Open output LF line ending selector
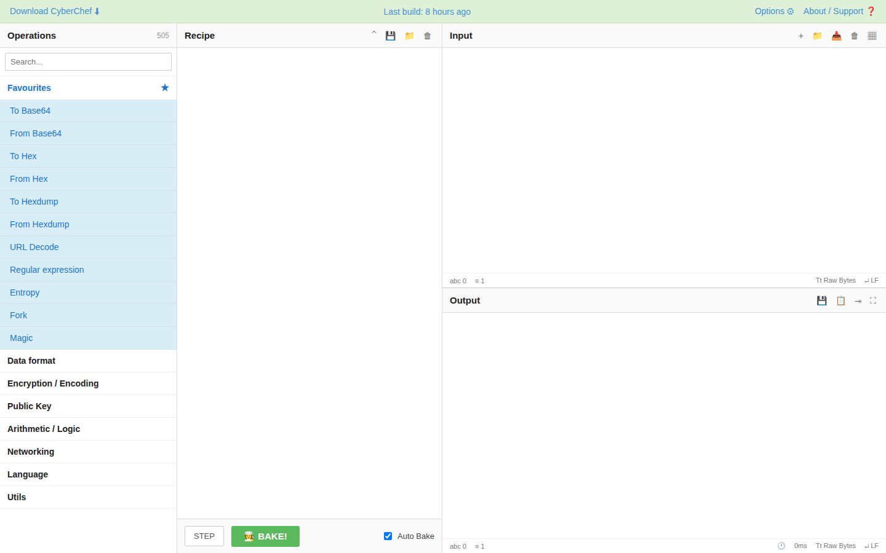 [871, 546]
